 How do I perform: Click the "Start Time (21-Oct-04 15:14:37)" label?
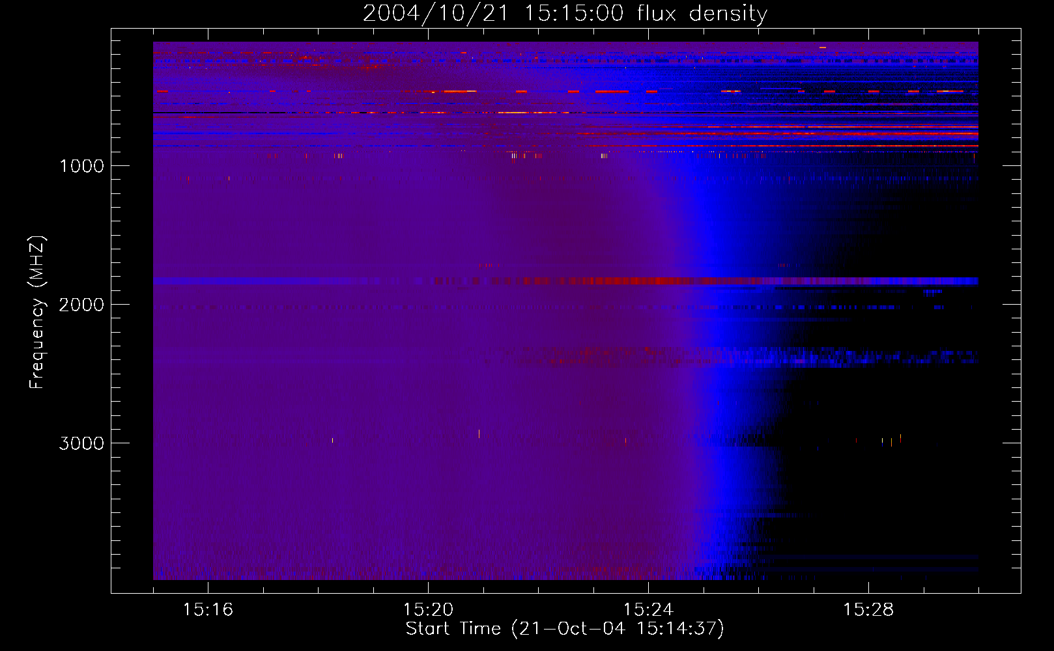click(x=565, y=629)
